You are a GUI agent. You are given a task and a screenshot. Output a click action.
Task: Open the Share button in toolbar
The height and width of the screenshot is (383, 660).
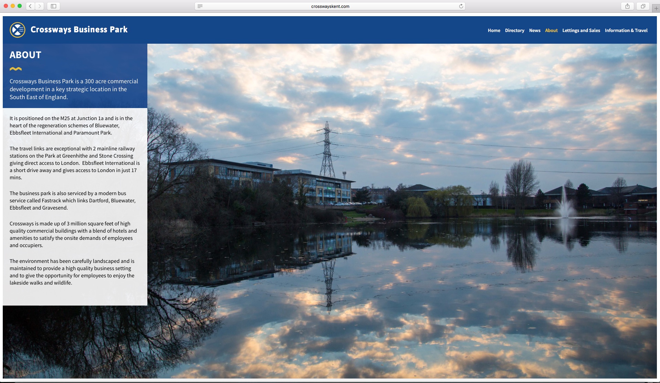tap(627, 6)
